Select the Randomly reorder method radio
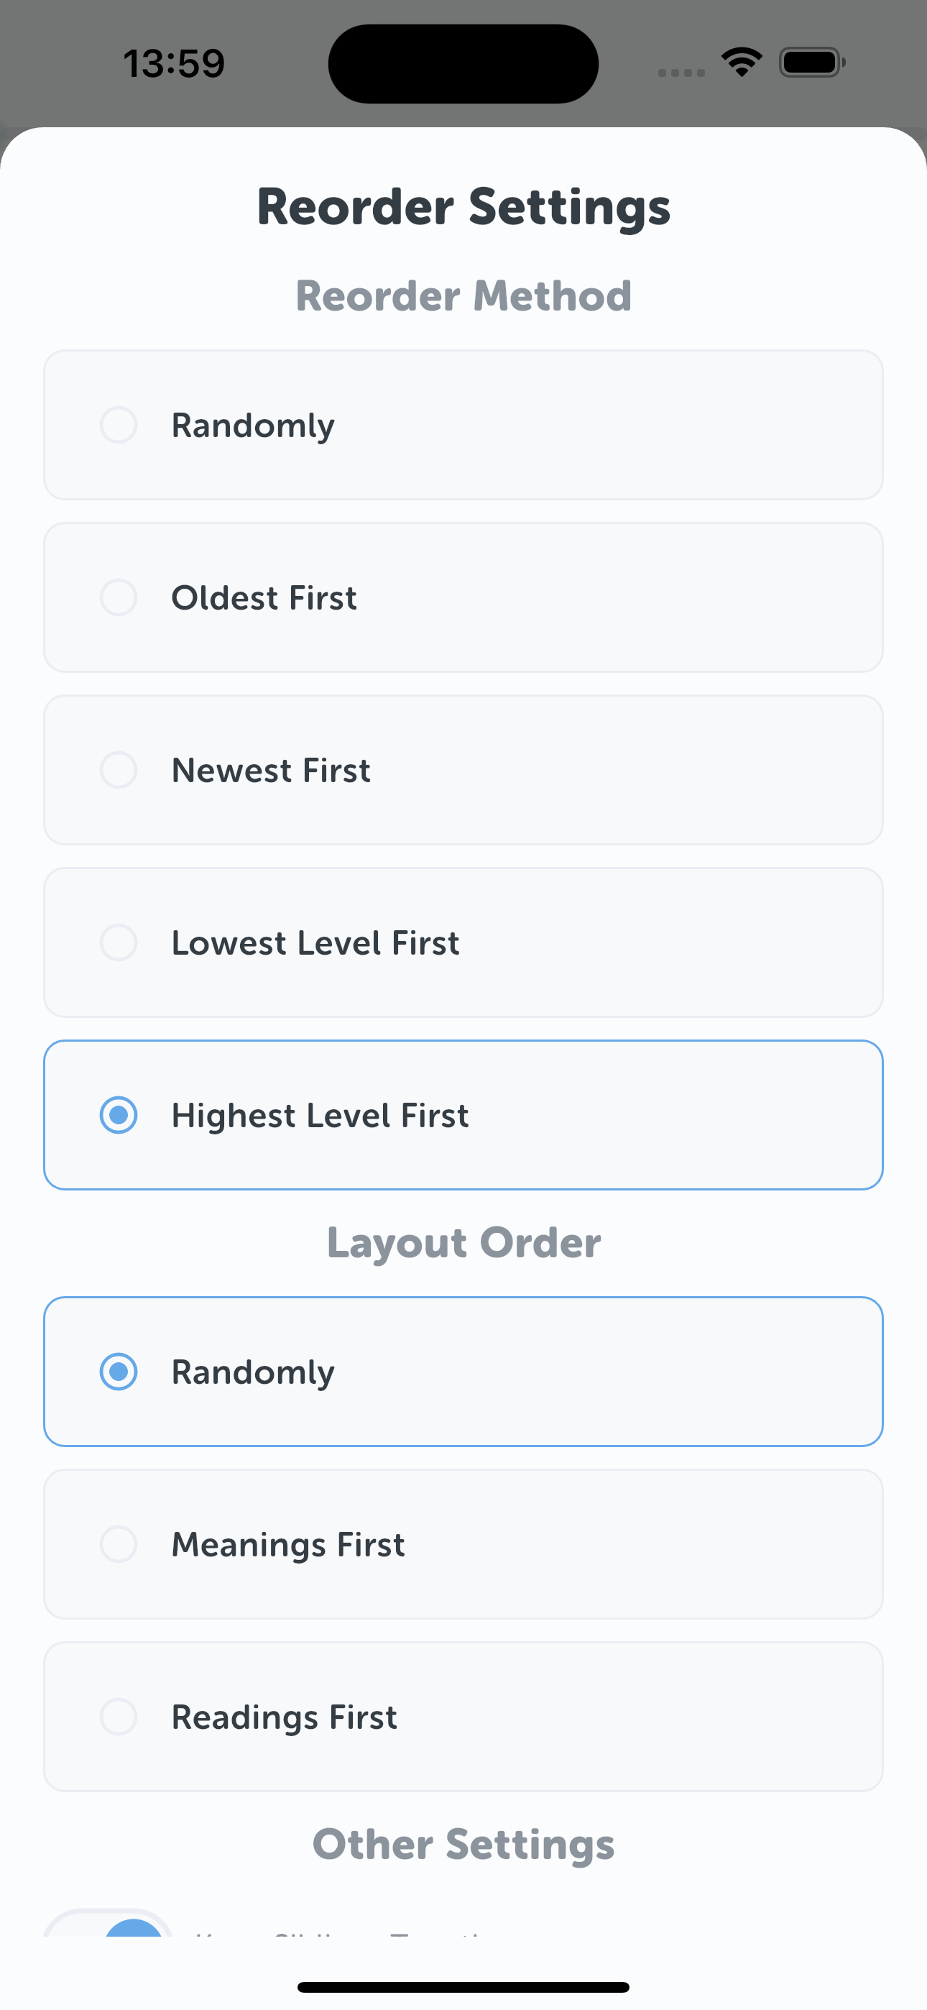 click(119, 426)
